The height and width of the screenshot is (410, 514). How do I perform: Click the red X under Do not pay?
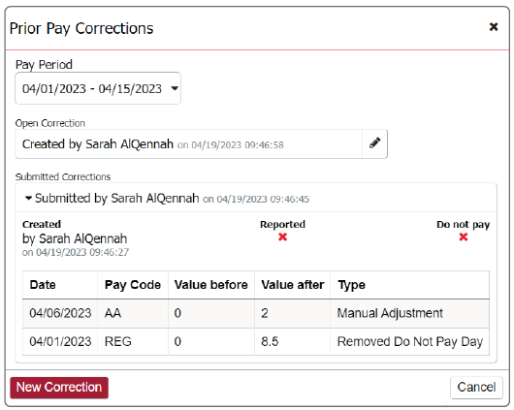point(464,237)
